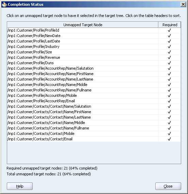
Task: Click Required checkmark for AccountRep/Email
Action: (169, 101)
